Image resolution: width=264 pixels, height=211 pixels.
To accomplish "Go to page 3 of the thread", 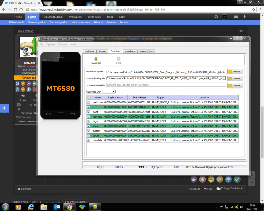I will click(53, 202).
